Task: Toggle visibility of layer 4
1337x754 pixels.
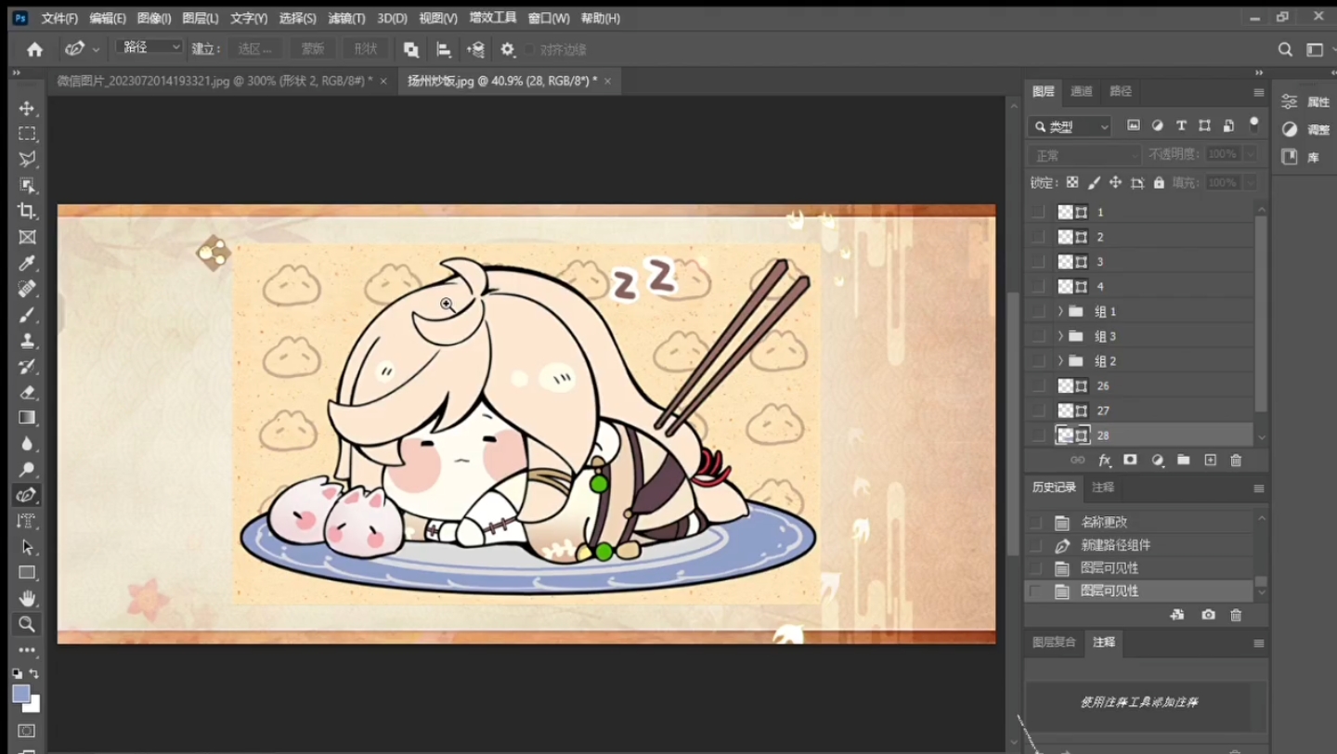Action: click(x=1038, y=287)
